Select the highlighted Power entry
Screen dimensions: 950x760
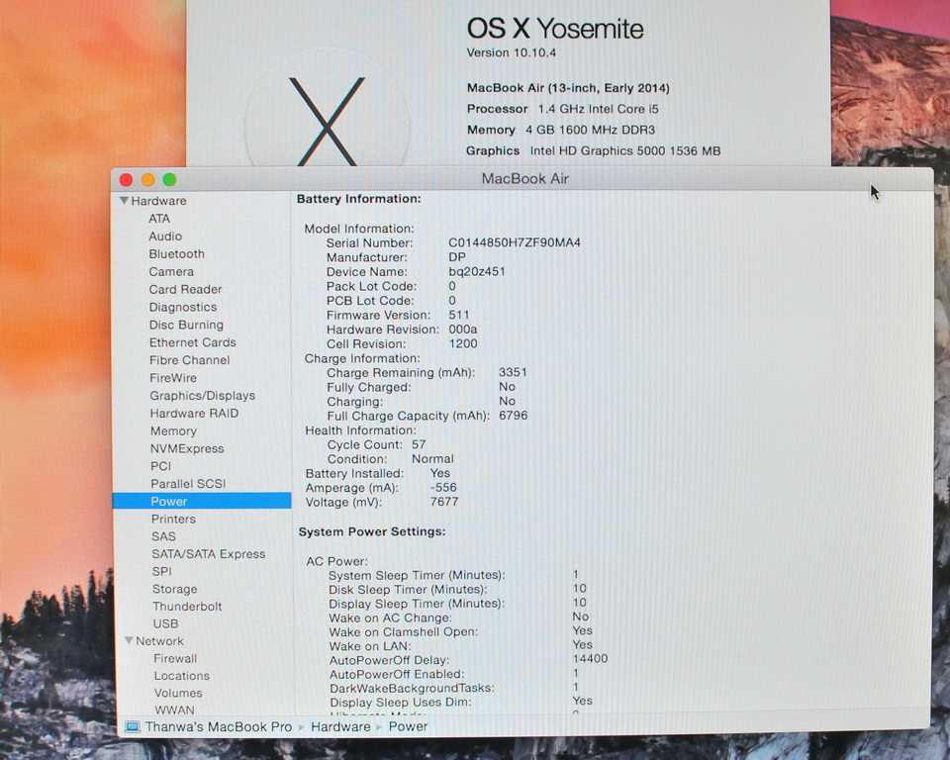[202, 501]
